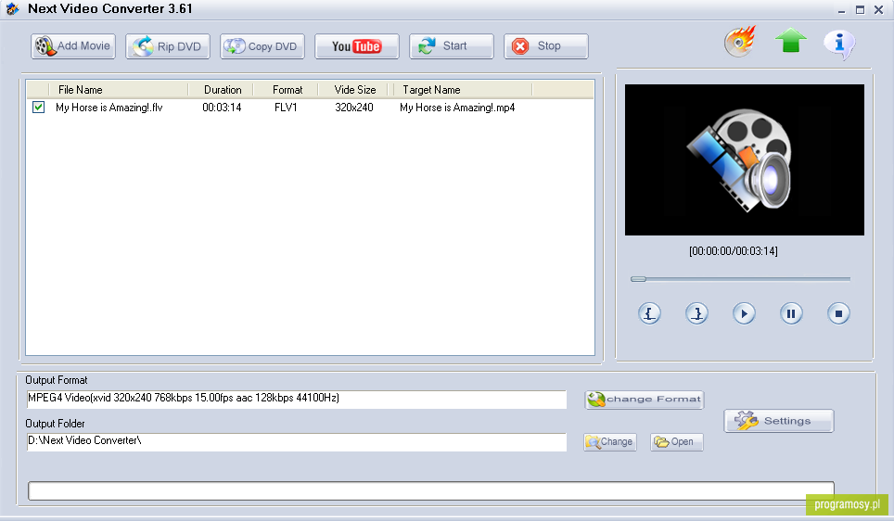Click the green upgrade arrow icon
894x521 pixels.
[791, 41]
